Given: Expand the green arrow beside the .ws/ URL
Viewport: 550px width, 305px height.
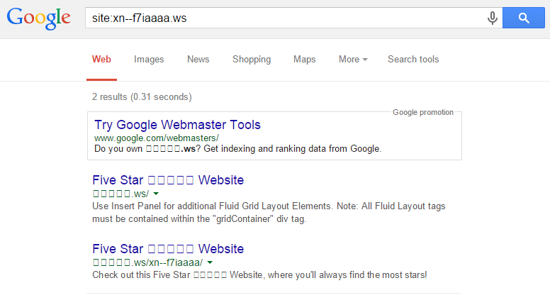Looking at the screenshot, I should pos(156,194).
